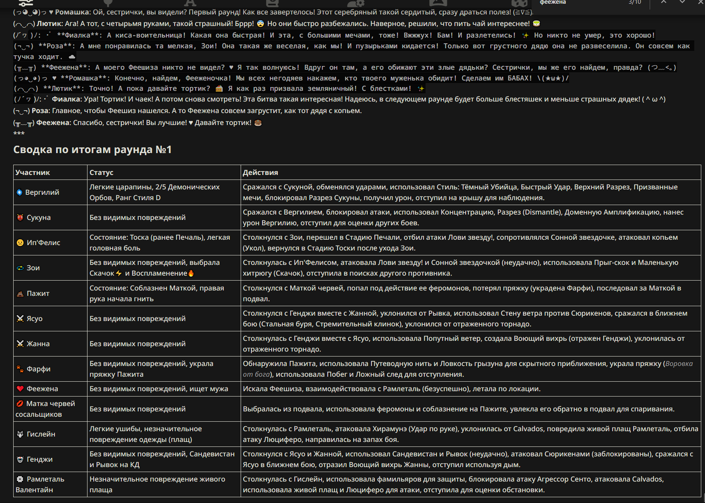
Task: Click actions cell starting 'Столкнулась с Ип'Фелисом'
Action: coord(471,268)
